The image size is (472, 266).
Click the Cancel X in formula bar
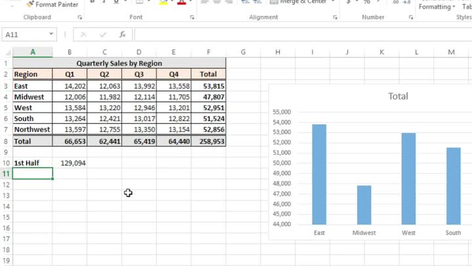84,34
